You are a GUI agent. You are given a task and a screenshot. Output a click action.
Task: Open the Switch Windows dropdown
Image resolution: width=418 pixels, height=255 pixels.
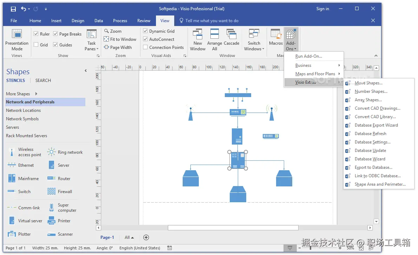pos(254,40)
